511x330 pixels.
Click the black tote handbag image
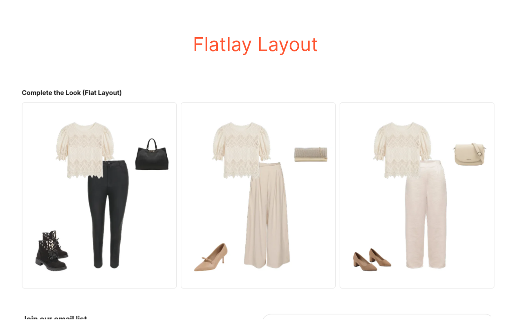[x=152, y=155]
